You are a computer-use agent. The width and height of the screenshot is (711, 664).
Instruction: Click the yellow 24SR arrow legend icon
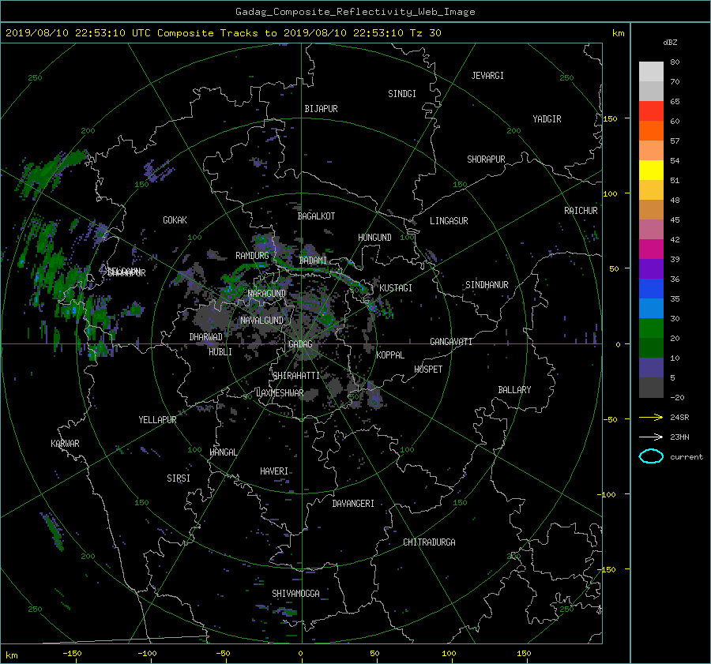(x=651, y=417)
